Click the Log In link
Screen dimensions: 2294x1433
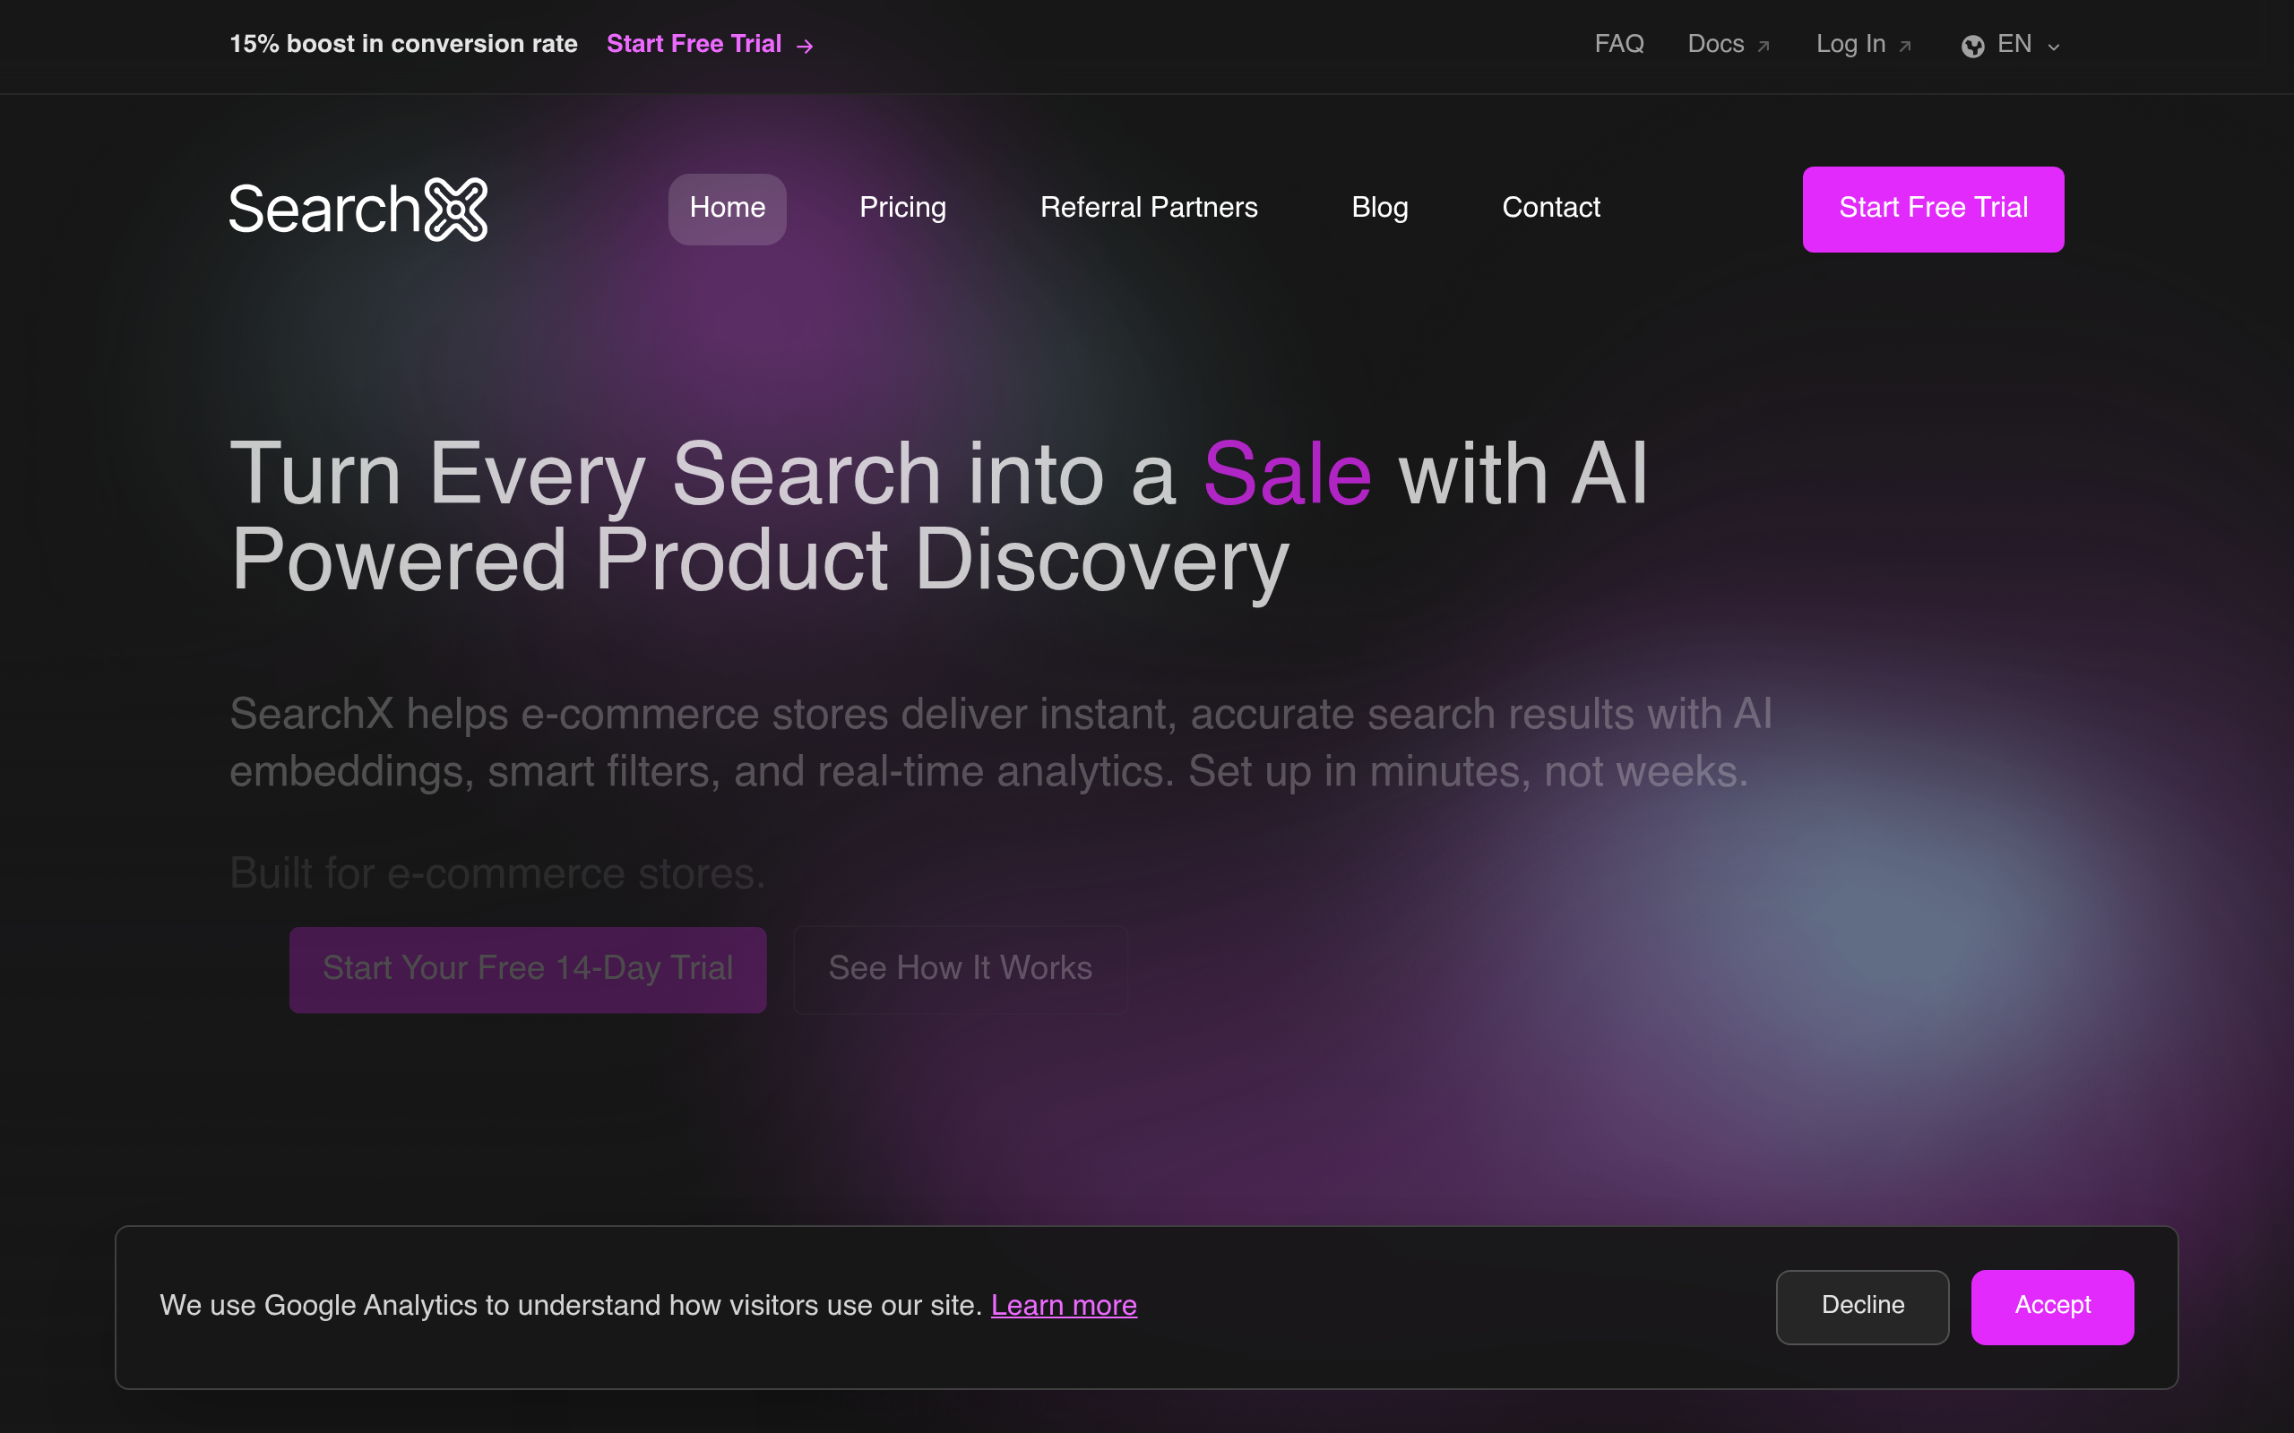pyautogui.click(x=1850, y=45)
